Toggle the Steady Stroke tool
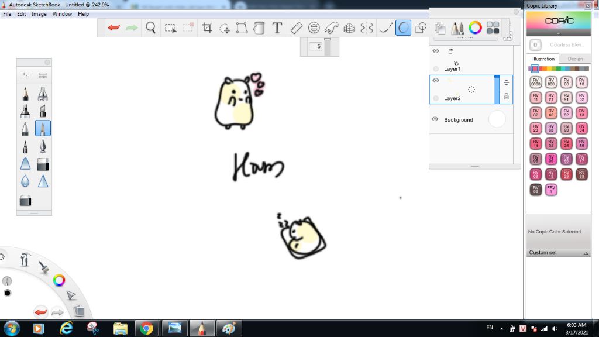This screenshot has height=337, width=599. click(385, 27)
